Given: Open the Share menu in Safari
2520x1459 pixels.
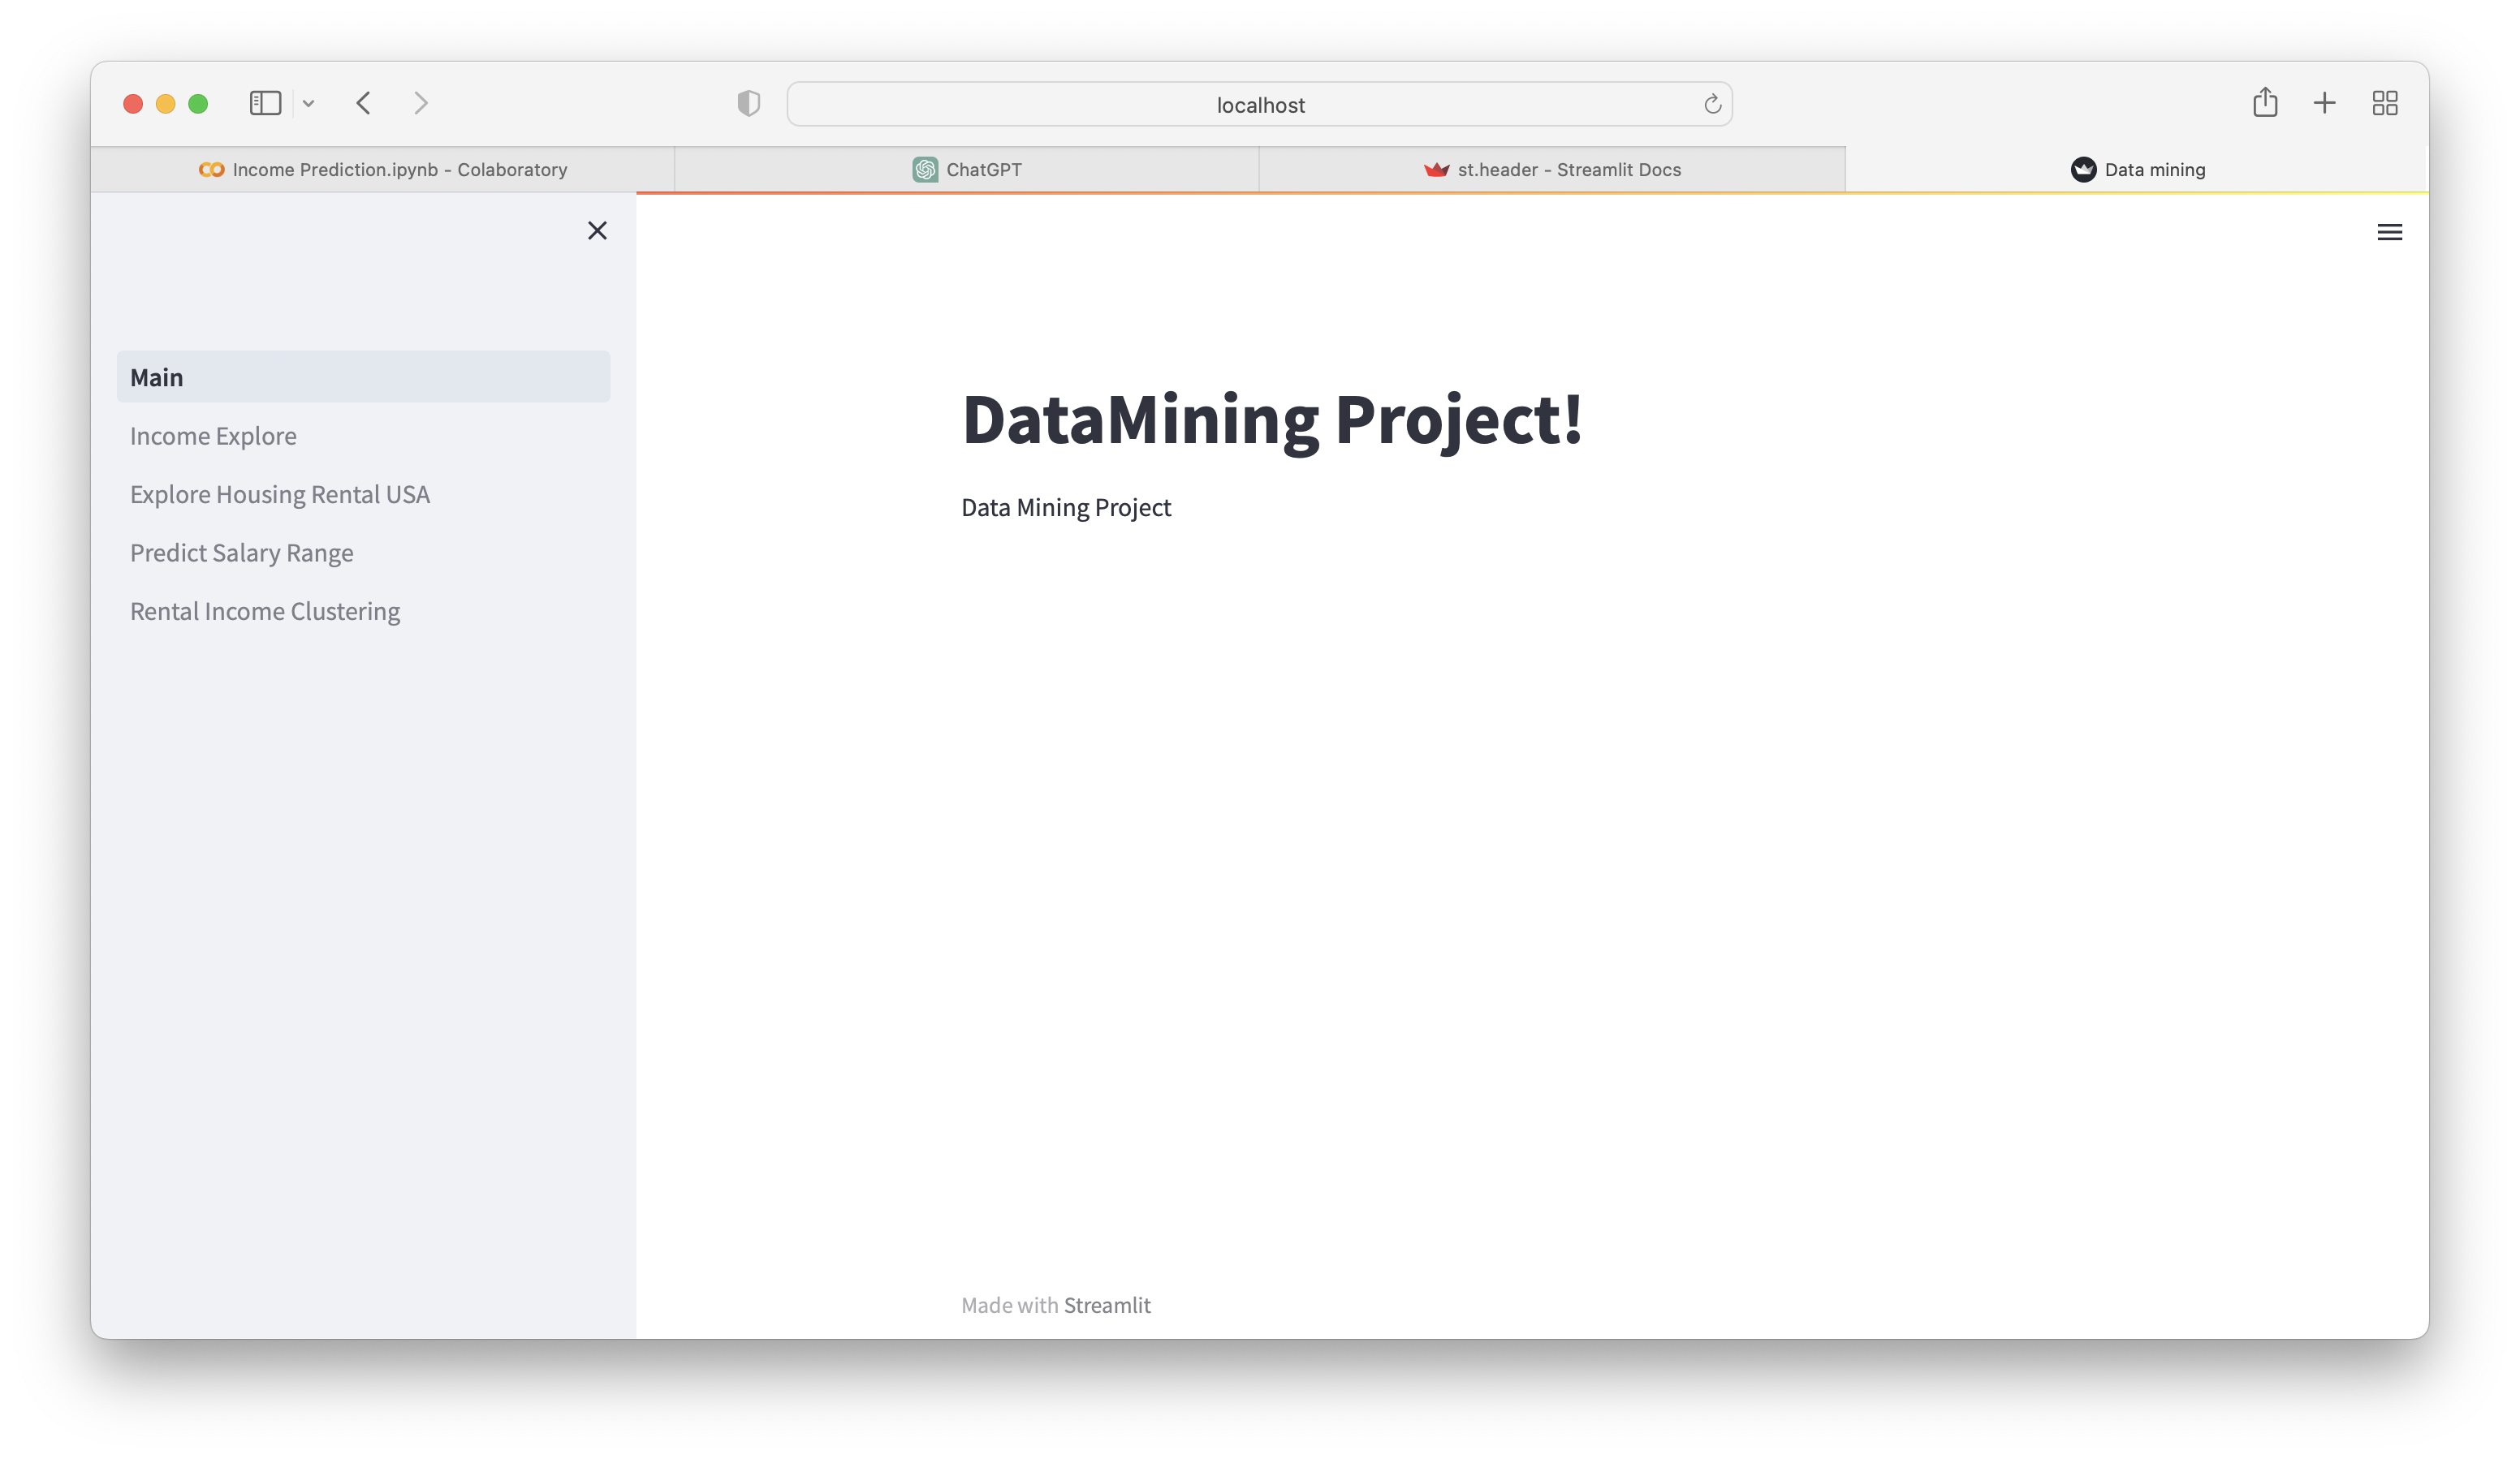Looking at the screenshot, I should (2265, 103).
